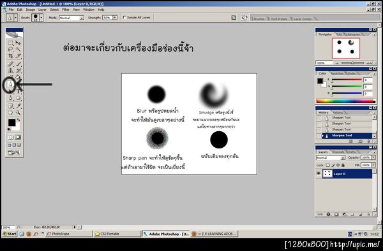The height and width of the screenshot is (251, 383).
Task: Select the Rectangular Marquee tool
Action: tap(10, 43)
